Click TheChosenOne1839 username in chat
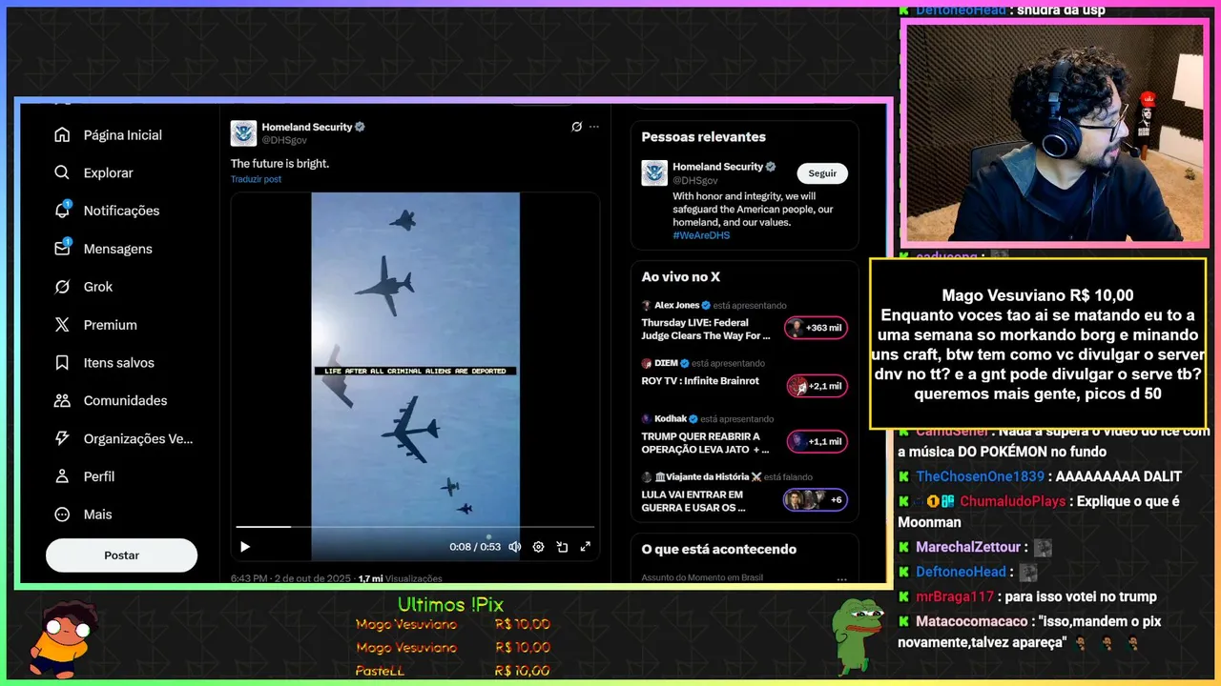Viewport: 1221px width, 686px height. pos(980,476)
